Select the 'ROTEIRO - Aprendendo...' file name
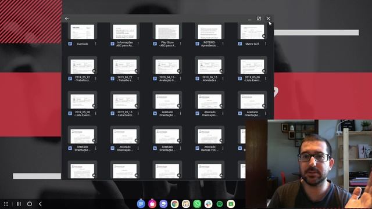Image resolution: width=372 pixels, height=209 pixels. tap(210, 44)
